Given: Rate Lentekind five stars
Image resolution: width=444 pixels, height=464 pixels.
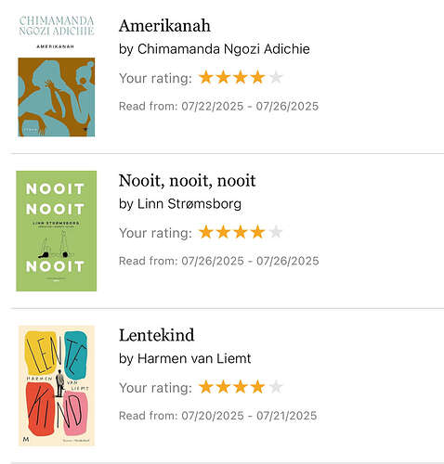Looking at the screenshot, I should pyautogui.click(x=275, y=387).
